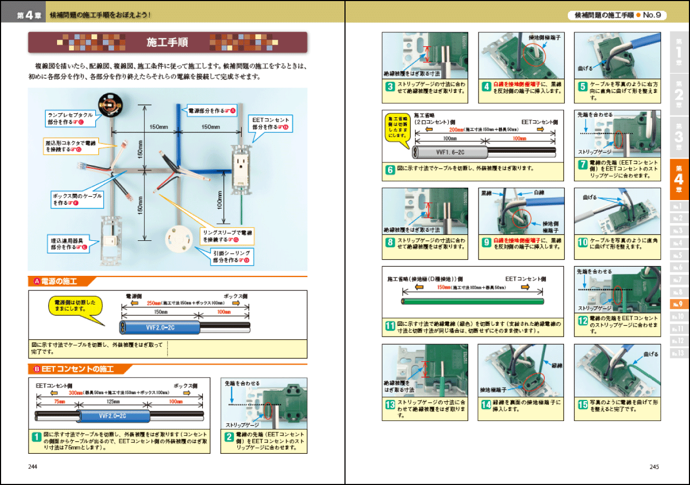Image resolution: width=690 pixels, height=485 pixels.
Task: Click the step 11 number badge
Action: click(390, 325)
